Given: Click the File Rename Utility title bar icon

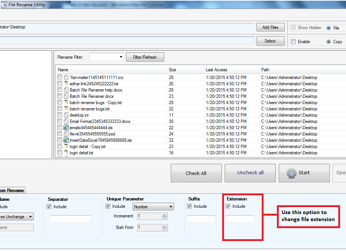Looking at the screenshot, I should coord(4,4).
